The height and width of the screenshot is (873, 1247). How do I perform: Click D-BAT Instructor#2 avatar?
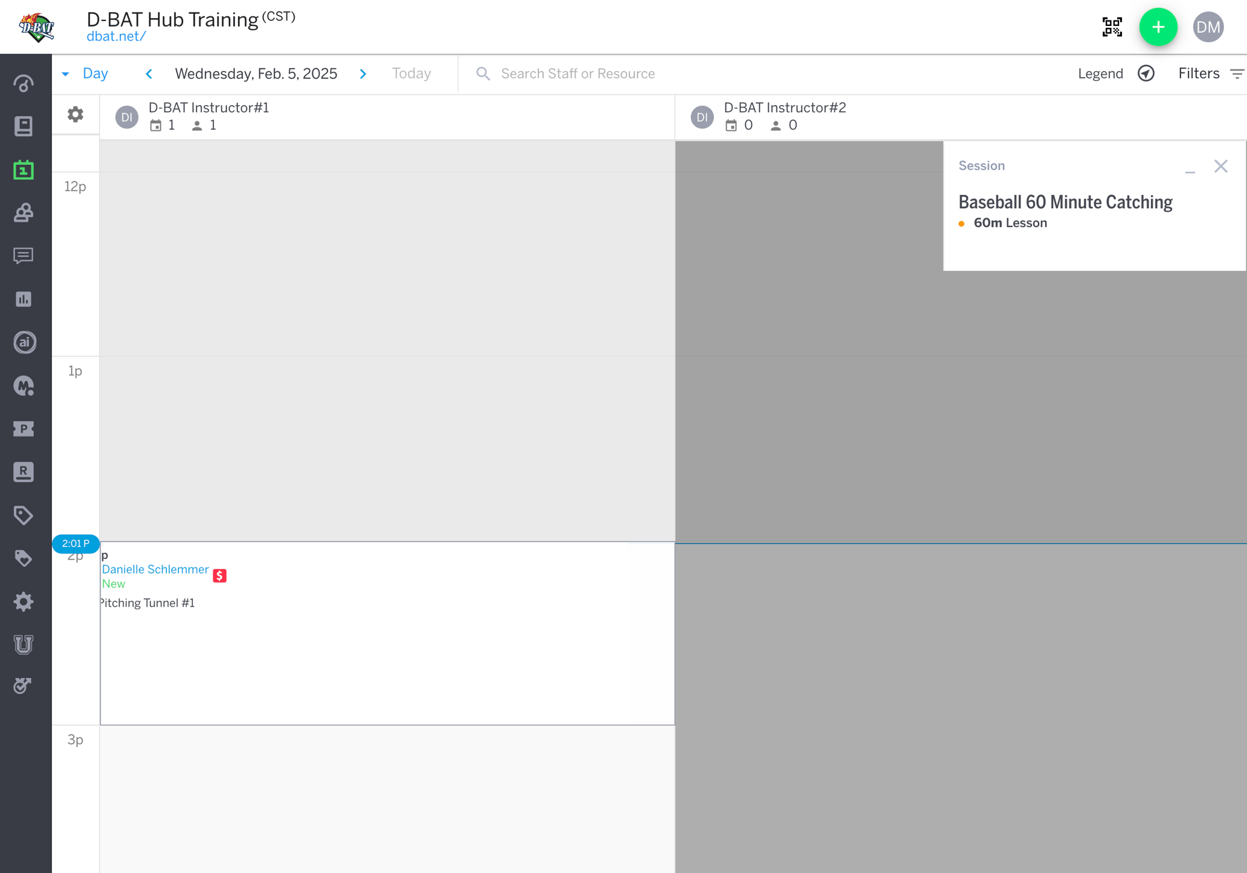coord(702,117)
